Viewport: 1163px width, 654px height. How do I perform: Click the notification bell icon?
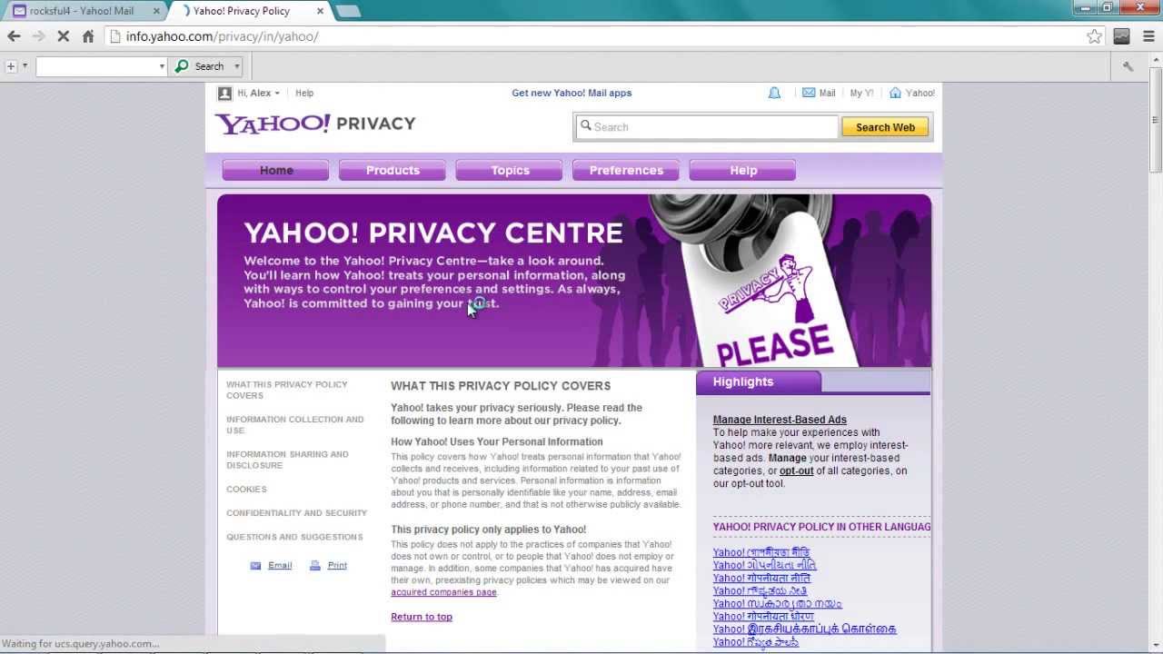[x=774, y=93]
